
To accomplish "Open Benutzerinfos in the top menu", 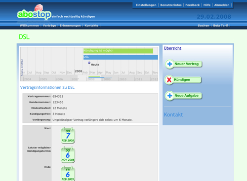I will (171, 5).
